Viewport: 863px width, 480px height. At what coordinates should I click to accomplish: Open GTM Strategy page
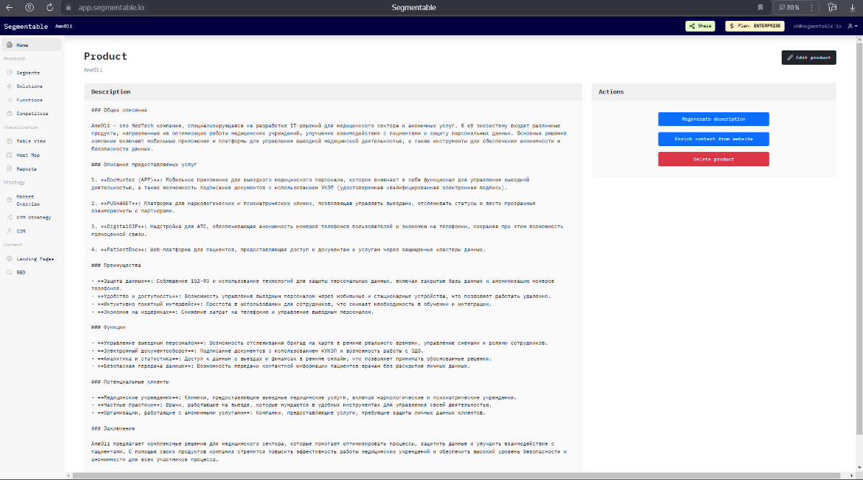click(34, 217)
